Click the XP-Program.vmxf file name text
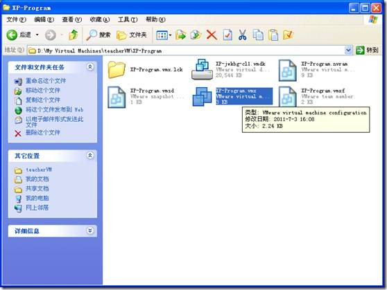This screenshot has height=290, width=387. click(x=322, y=91)
